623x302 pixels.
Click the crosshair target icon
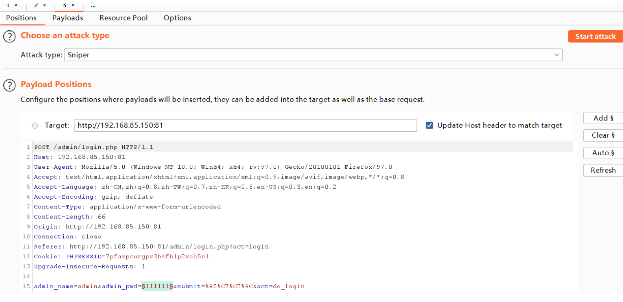[35, 125]
